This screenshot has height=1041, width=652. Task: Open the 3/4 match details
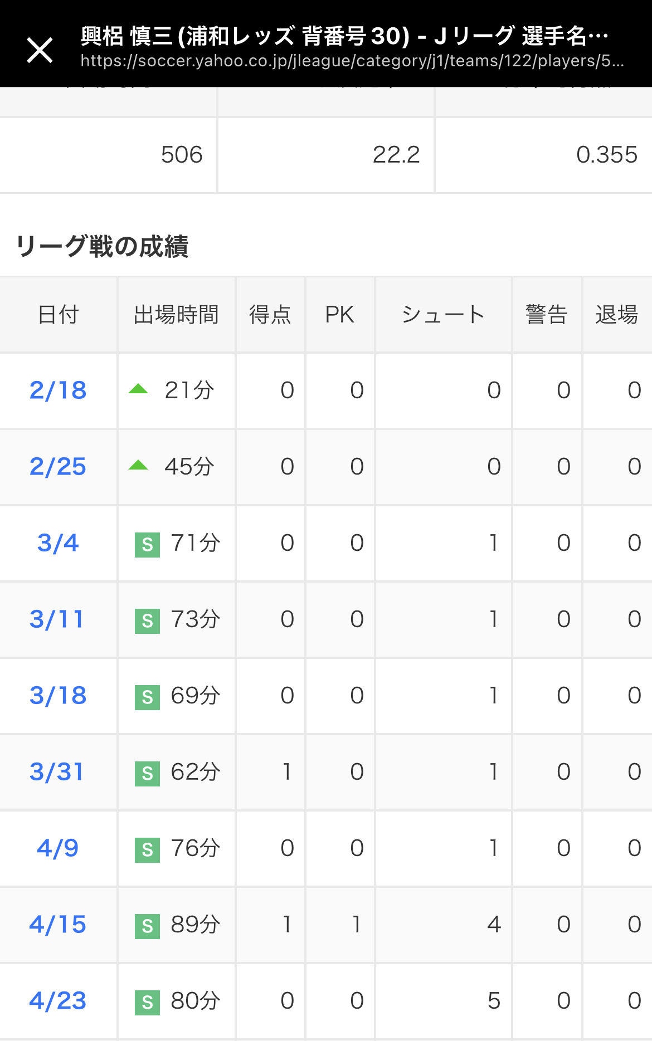pos(58,543)
